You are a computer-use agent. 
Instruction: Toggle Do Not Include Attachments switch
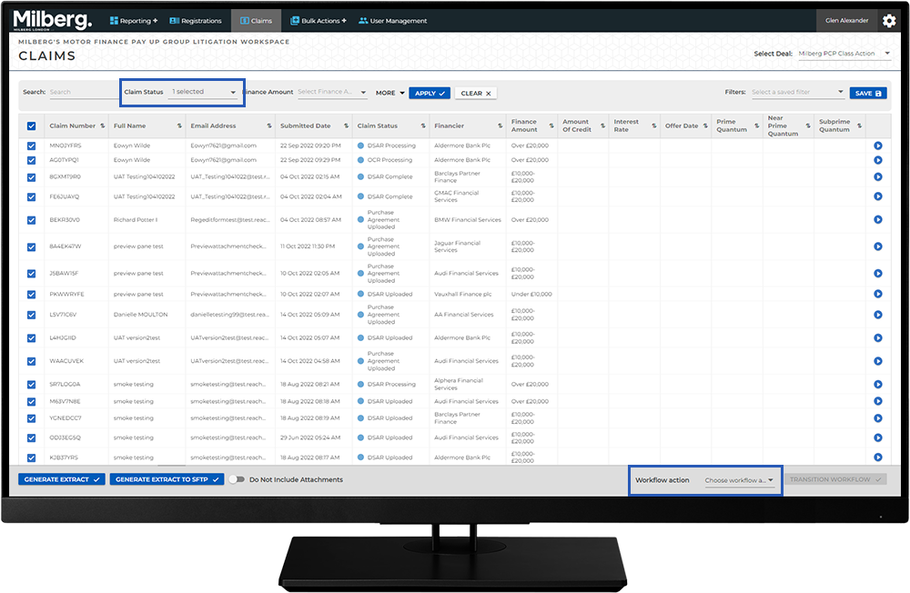click(x=237, y=479)
